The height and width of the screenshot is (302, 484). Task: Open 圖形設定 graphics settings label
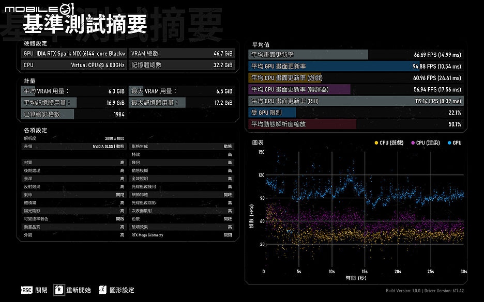[122, 290]
